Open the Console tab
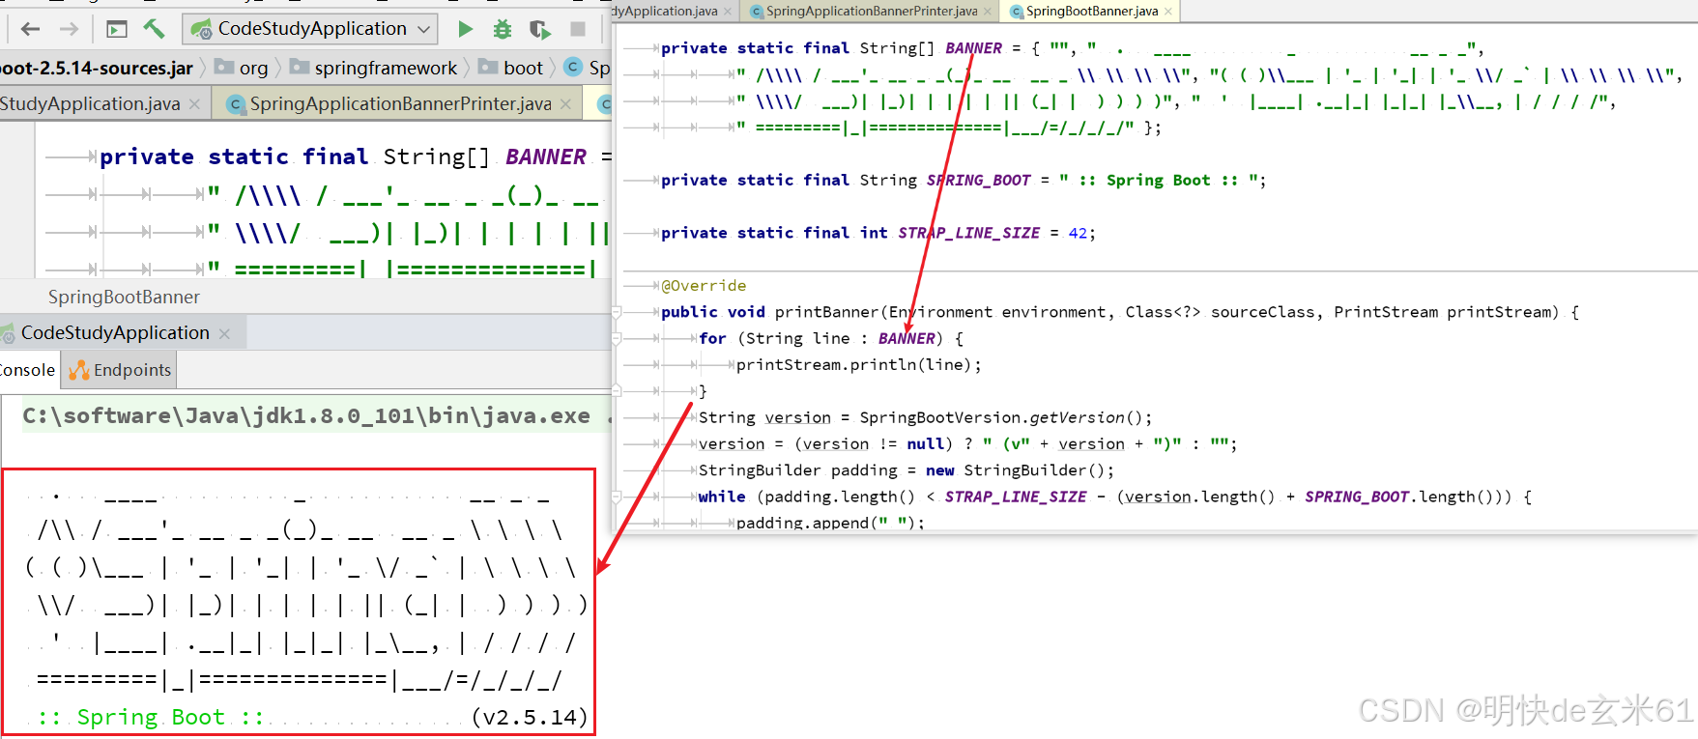Image resolution: width=1698 pixels, height=739 pixels. click(x=27, y=370)
